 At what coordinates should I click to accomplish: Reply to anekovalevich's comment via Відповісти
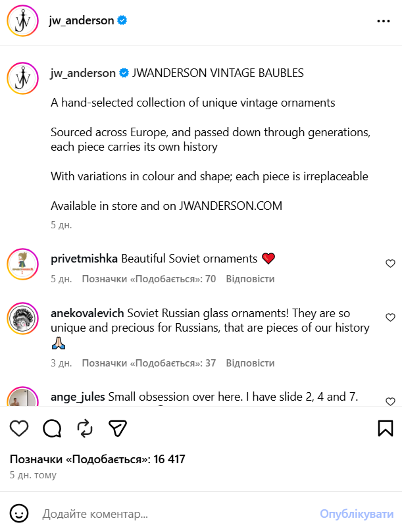coord(250,363)
